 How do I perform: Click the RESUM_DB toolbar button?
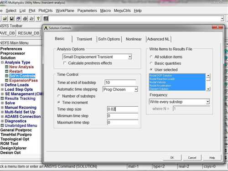[29, 33]
